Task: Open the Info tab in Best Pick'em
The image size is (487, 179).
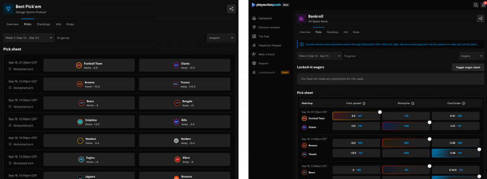Action: (58, 24)
